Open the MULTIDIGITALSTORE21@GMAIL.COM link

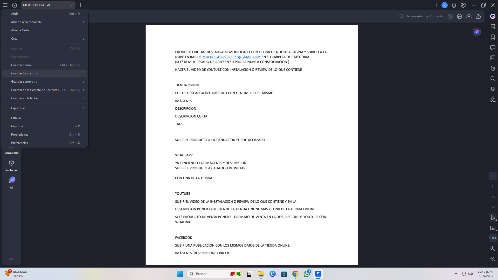[x=231, y=57]
